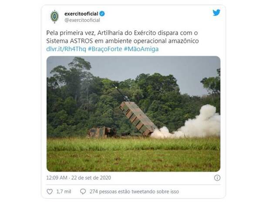
Task: Open '274 pessoas estão tweetando sobre isso'
Action: (x=134, y=192)
